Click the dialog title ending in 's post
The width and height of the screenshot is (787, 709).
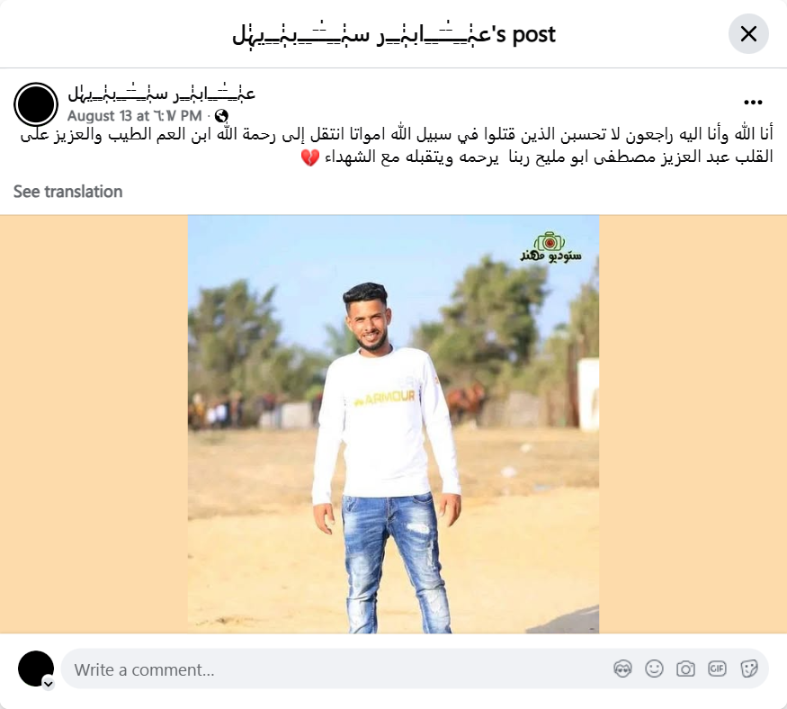(394, 34)
